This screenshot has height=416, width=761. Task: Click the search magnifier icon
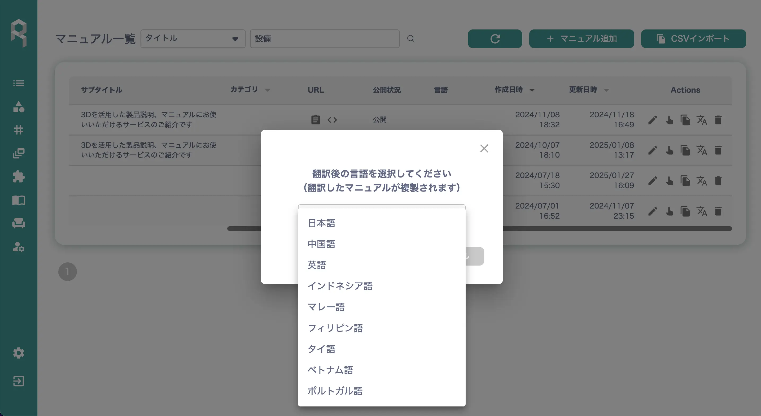click(x=411, y=39)
